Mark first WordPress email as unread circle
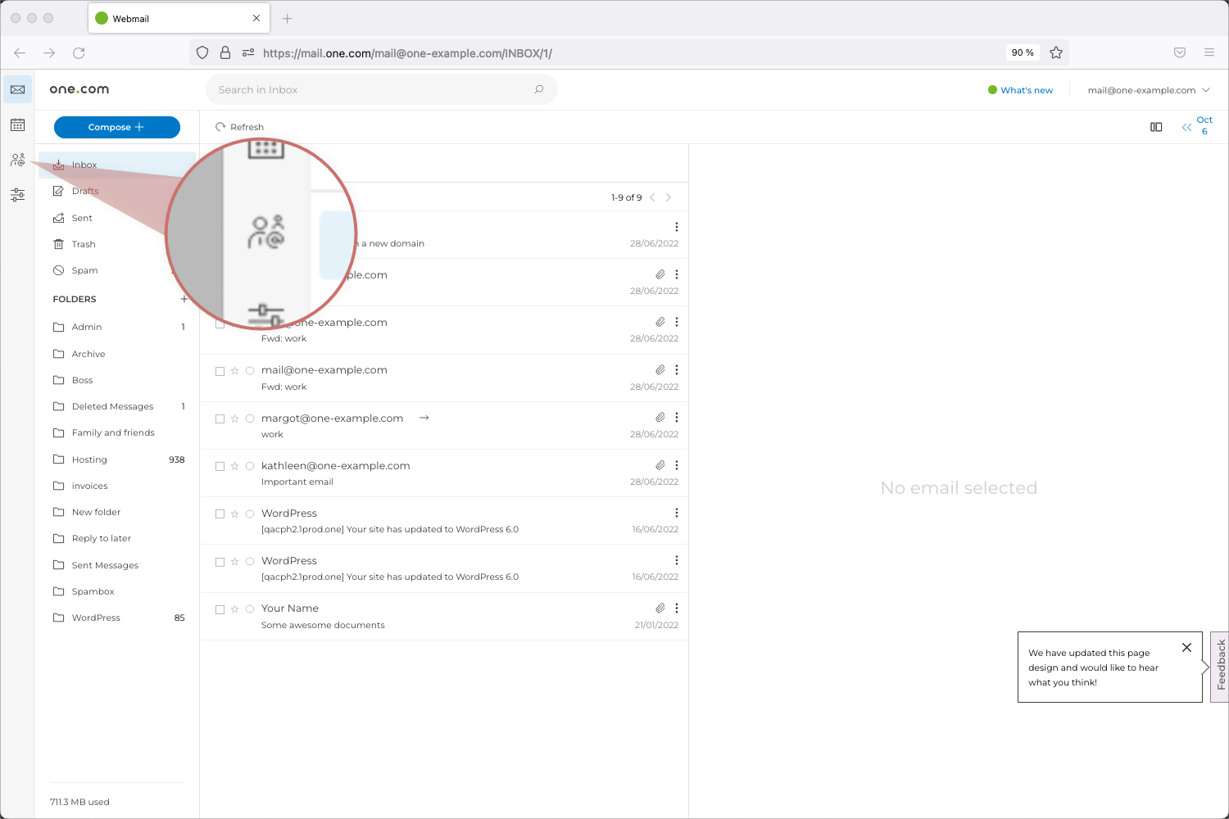 [250, 514]
